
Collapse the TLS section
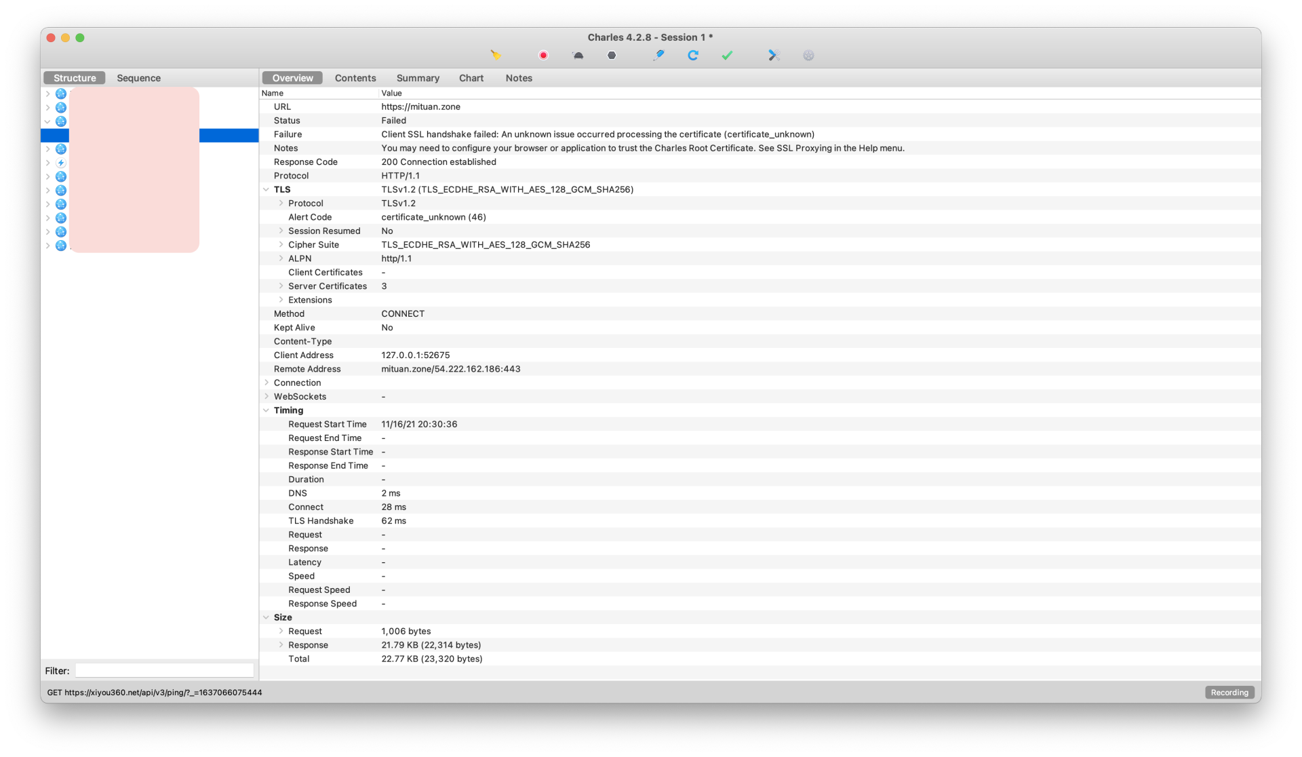267,190
